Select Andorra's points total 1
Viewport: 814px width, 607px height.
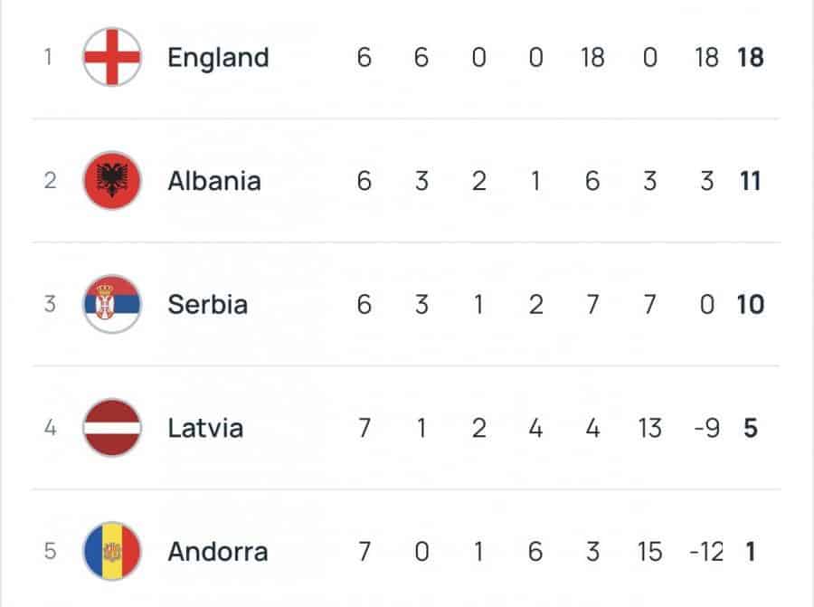(x=751, y=551)
